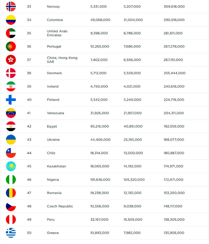
Task: Select the Denmark flag icon
Action: point(11,73)
